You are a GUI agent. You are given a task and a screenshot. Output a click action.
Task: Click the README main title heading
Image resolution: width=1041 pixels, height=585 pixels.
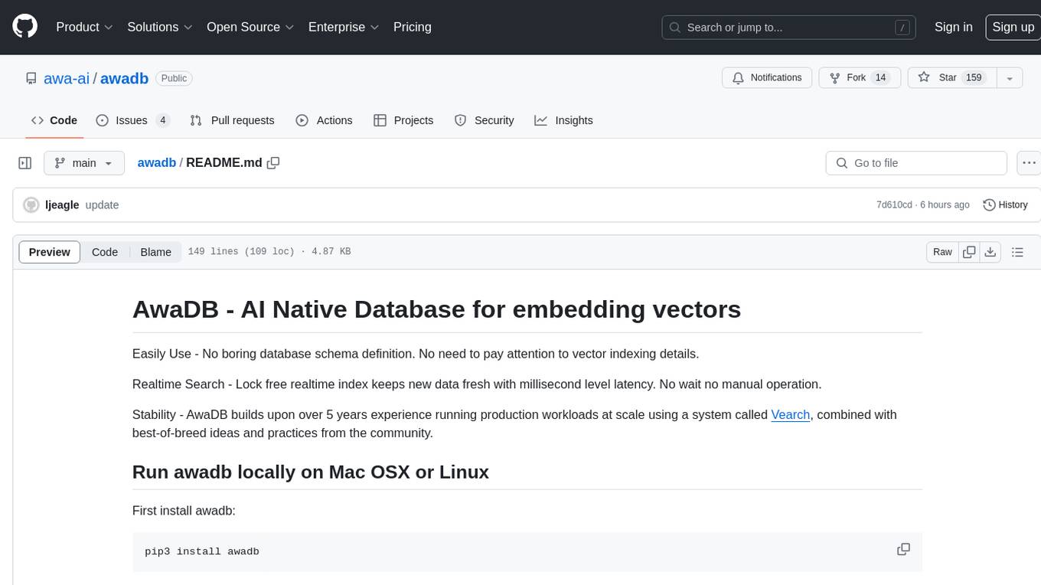[436, 309]
